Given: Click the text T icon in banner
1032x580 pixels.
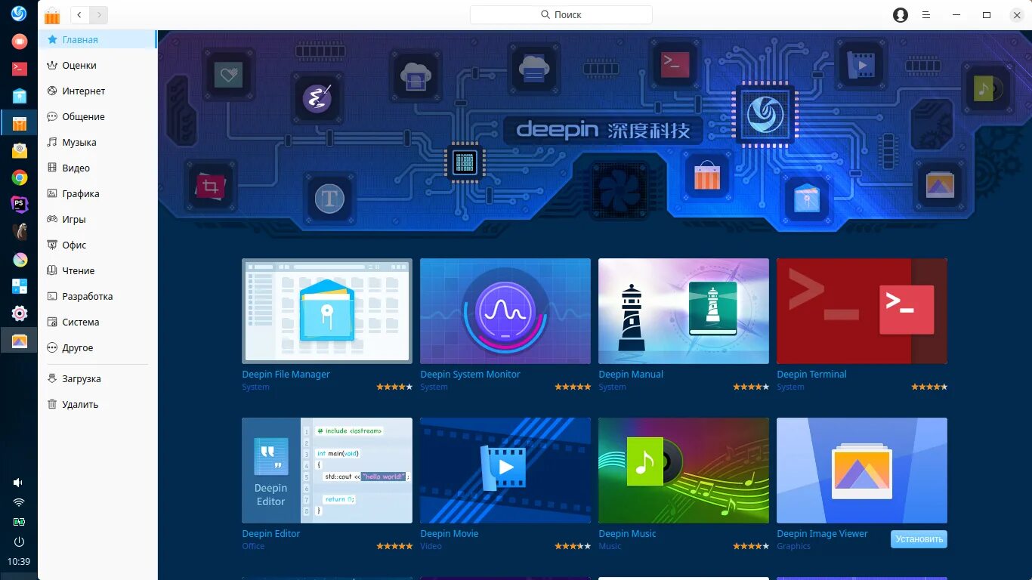Looking at the screenshot, I should click(x=329, y=199).
